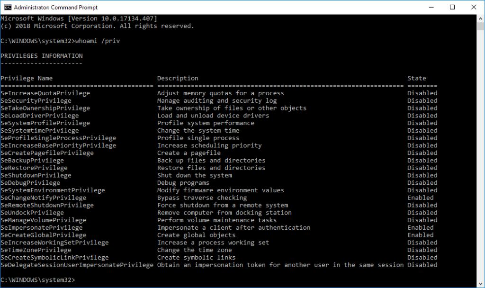Screen dimensions: 485x288
Task: Click the Privilege Name column header
Action: point(27,78)
